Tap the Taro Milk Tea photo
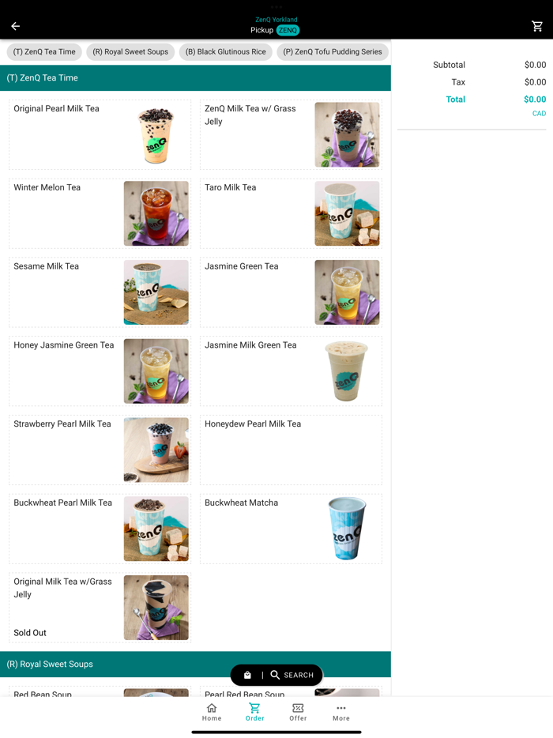Viewport: 553px width, 738px height. pos(347,213)
